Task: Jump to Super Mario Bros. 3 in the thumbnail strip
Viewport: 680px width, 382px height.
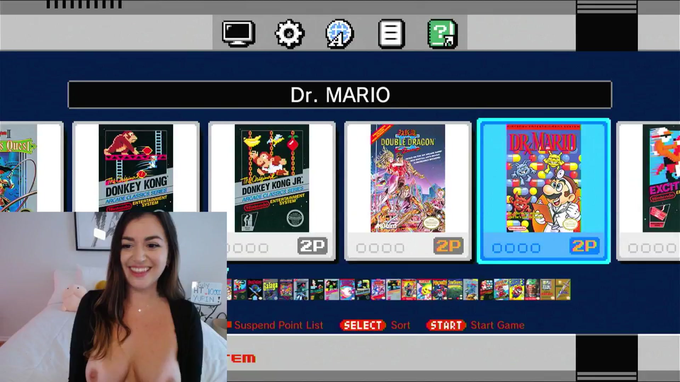Action: click(x=517, y=290)
